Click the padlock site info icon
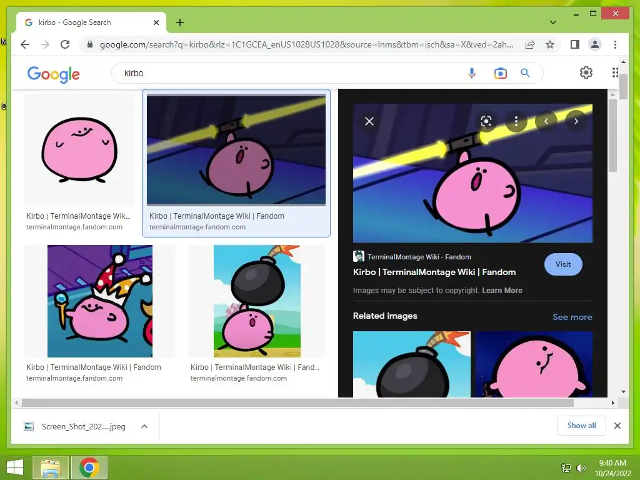The width and height of the screenshot is (640, 480). click(x=90, y=44)
